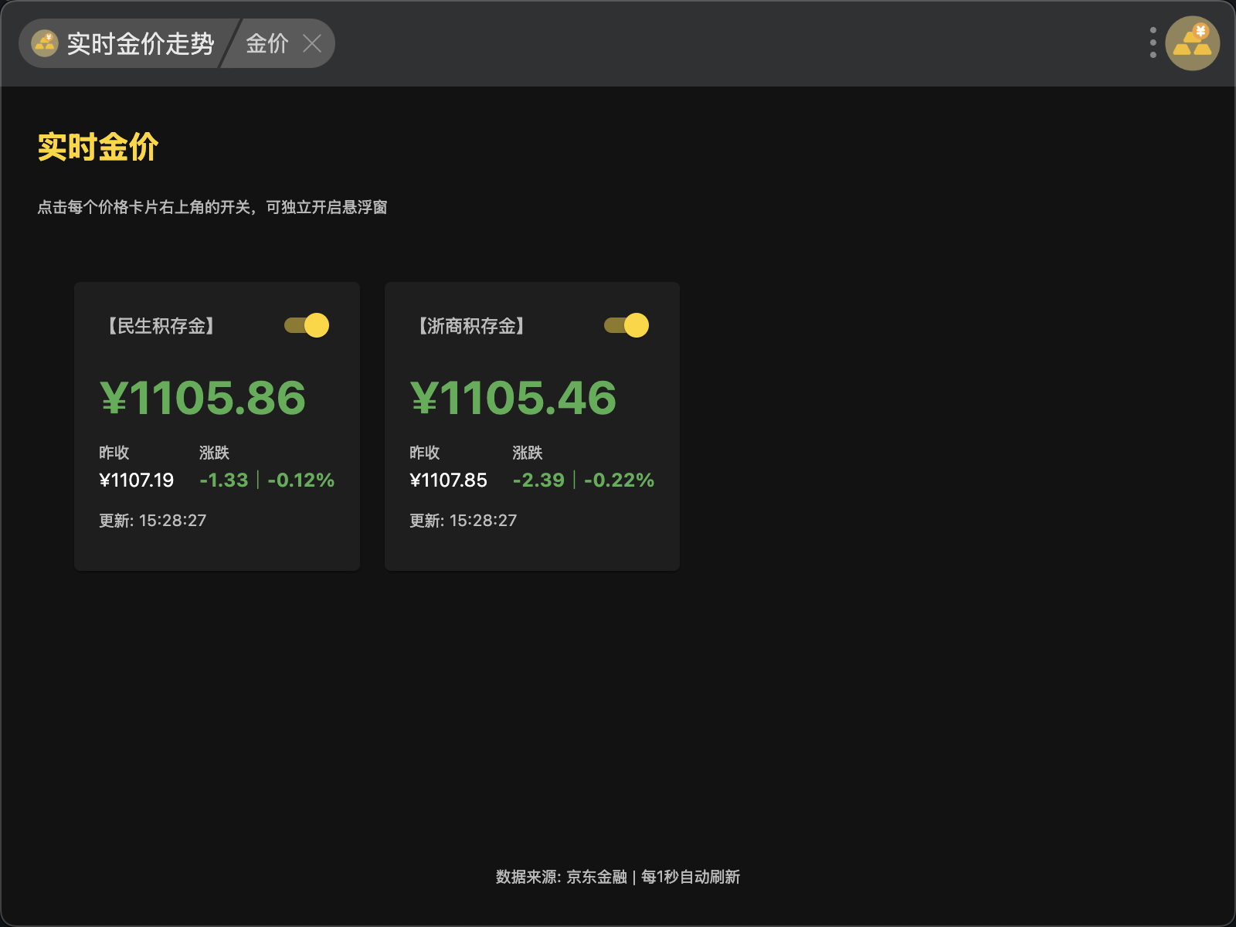Image resolution: width=1236 pixels, height=927 pixels.
Task: Click the -0.12% change percentage
Action: click(x=301, y=480)
